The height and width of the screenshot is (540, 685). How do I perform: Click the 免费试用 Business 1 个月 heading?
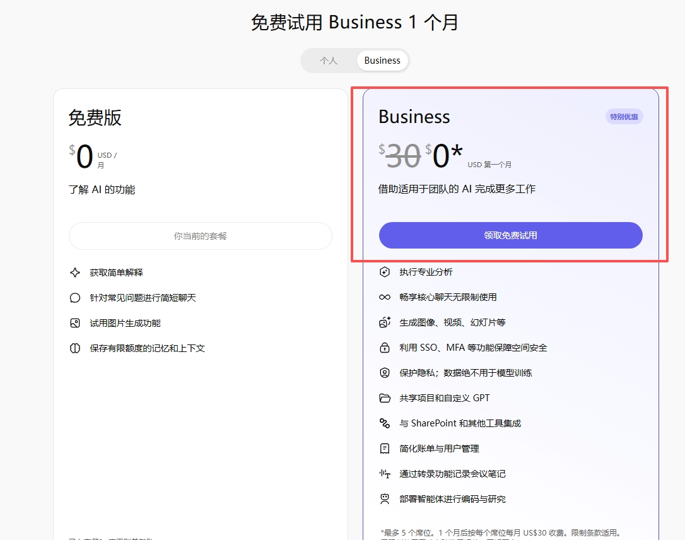(354, 23)
